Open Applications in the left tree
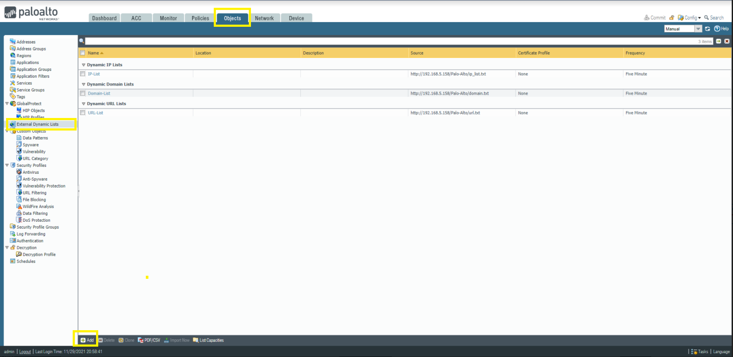The height and width of the screenshot is (357, 733). pyautogui.click(x=28, y=63)
